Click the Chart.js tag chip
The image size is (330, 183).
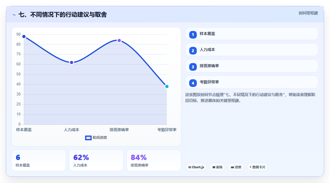pos(196,167)
